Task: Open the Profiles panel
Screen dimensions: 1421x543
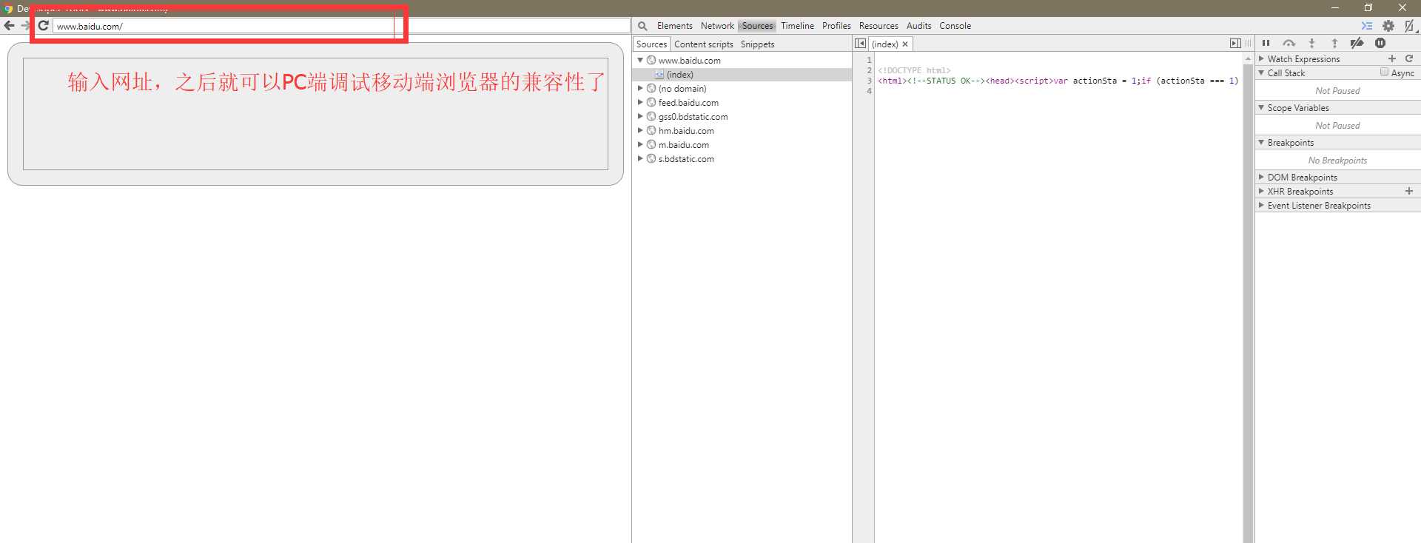Action: tap(836, 26)
